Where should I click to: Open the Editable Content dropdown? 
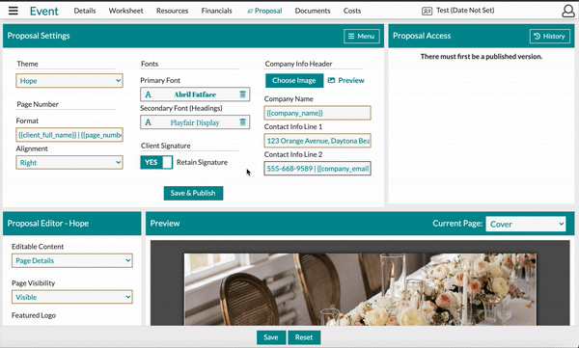[x=72, y=260]
